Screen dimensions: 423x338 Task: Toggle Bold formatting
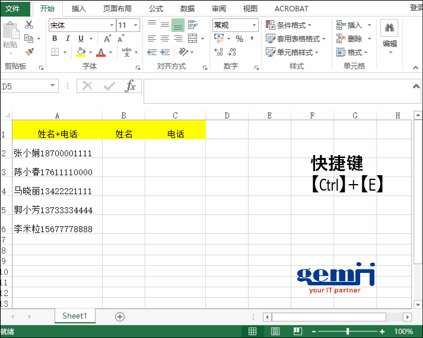pyautogui.click(x=55, y=39)
